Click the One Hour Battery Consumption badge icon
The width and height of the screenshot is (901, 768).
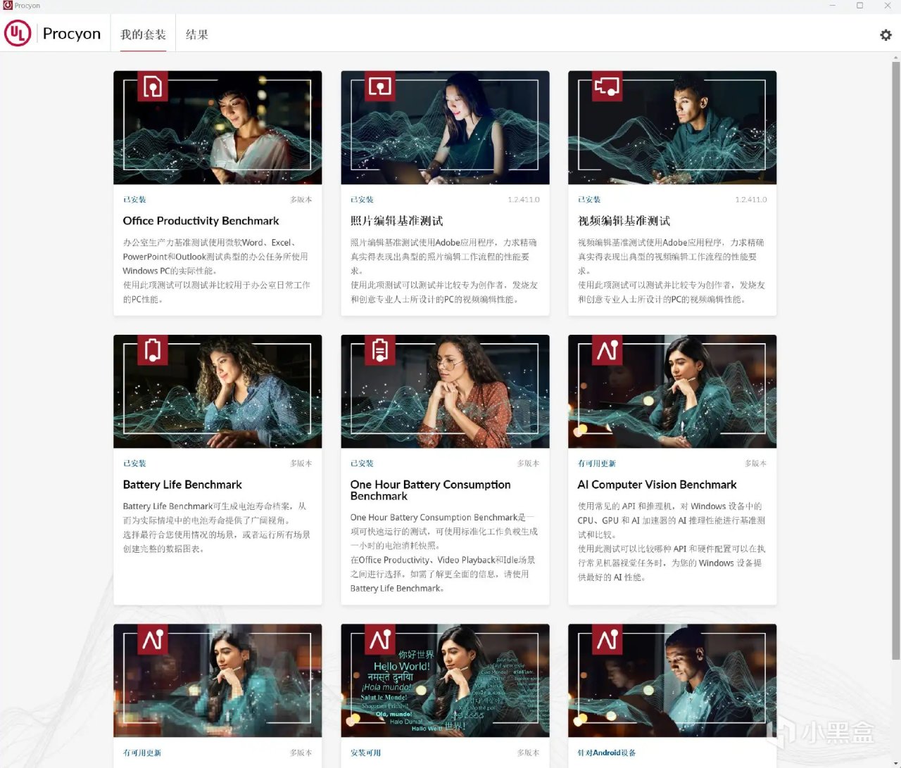point(380,350)
